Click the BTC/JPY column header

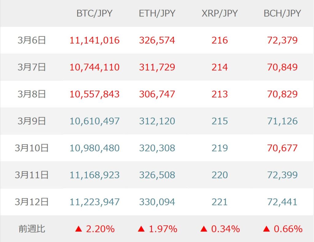click(x=94, y=13)
